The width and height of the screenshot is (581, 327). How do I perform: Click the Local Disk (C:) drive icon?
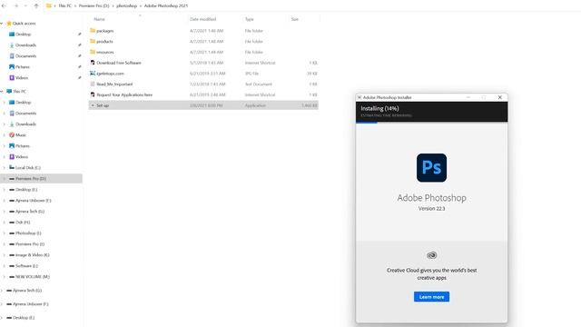click(12, 167)
